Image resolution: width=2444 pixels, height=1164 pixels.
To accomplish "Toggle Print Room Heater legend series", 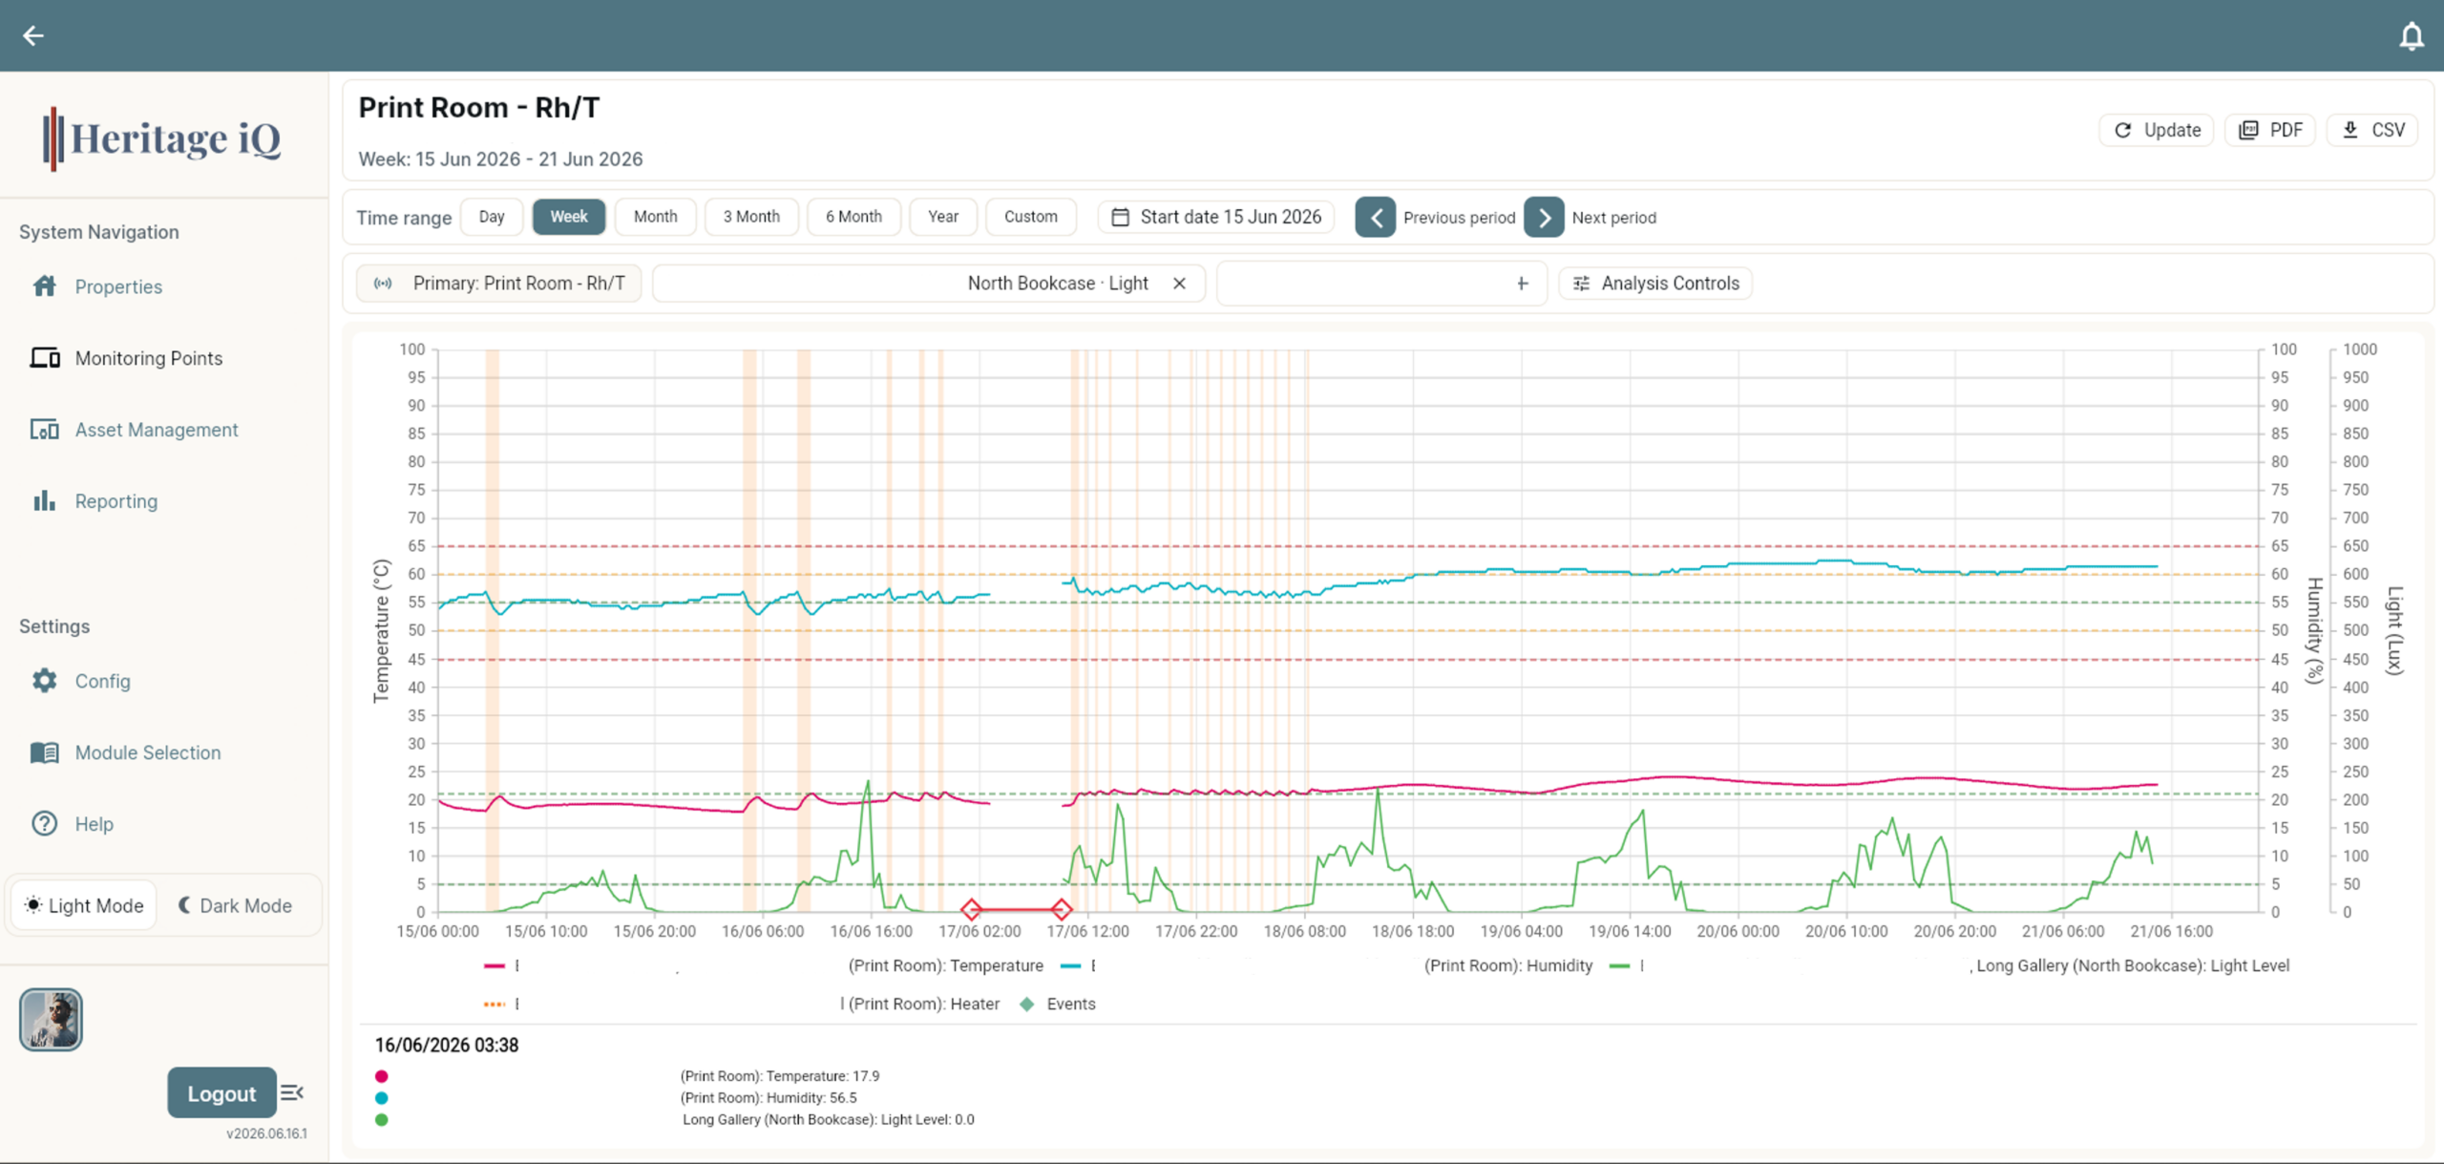I will tap(741, 1004).
